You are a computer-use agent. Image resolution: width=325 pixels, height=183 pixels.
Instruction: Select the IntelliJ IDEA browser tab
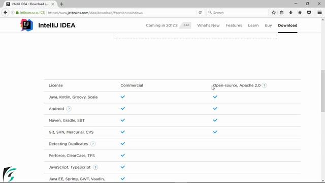point(30,4)
